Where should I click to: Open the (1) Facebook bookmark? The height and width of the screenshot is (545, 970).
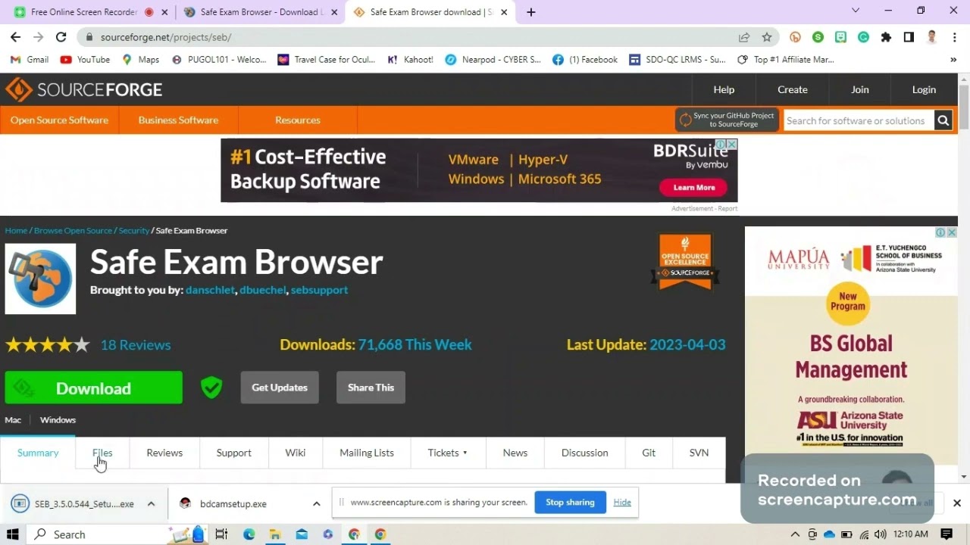(585, 60)
